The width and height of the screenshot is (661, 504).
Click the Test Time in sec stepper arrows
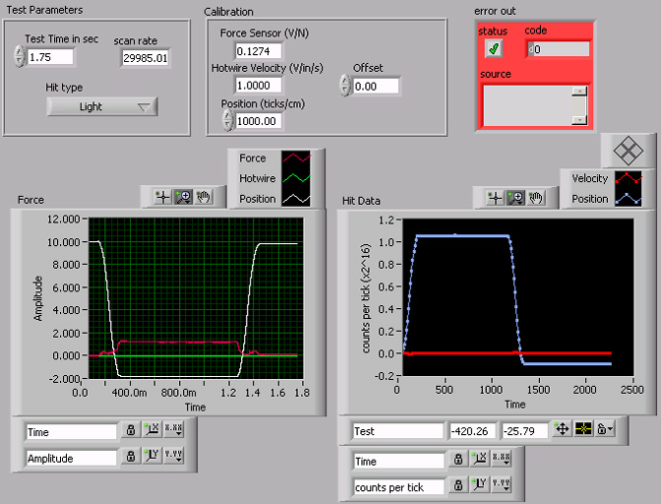(20, 56)
